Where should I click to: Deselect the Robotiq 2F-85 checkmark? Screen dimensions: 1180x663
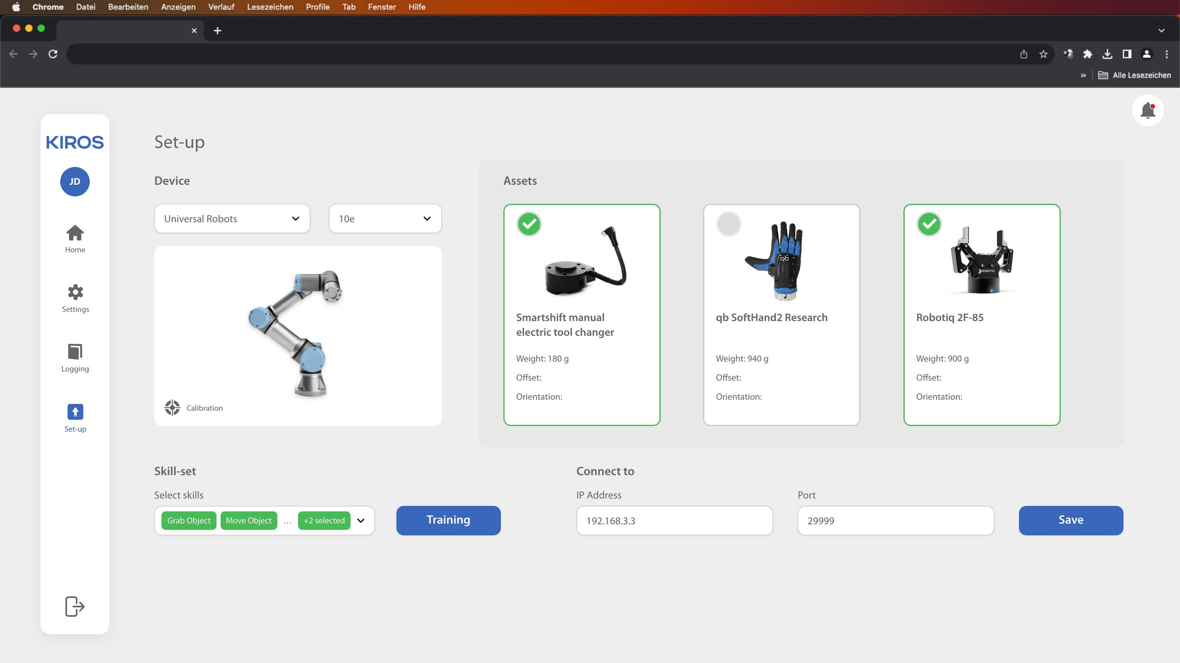(x=929, y=224)
